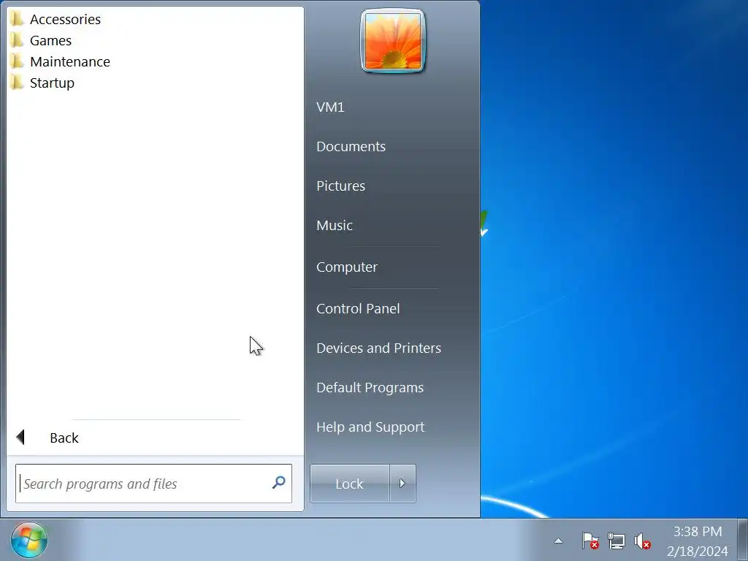Open Devices and Printers
The width and height of the screenshot is (748, 561).
[x=379, y=348]
